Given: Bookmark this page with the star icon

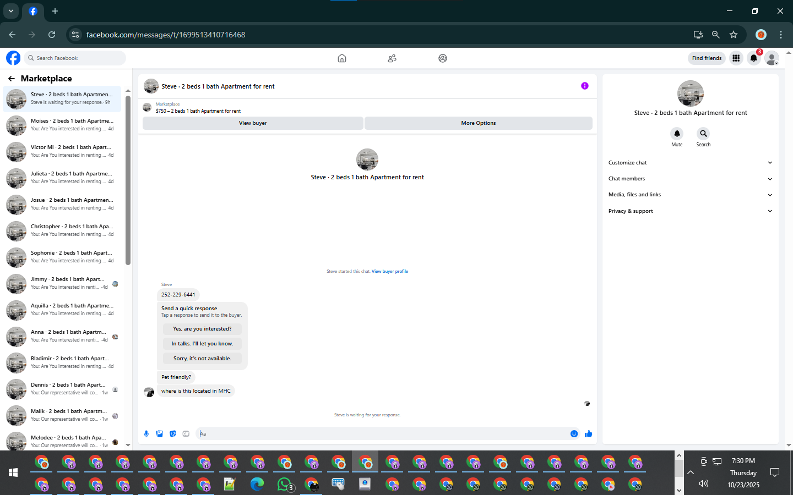Looking at the screenshot, I should point(734,35).
